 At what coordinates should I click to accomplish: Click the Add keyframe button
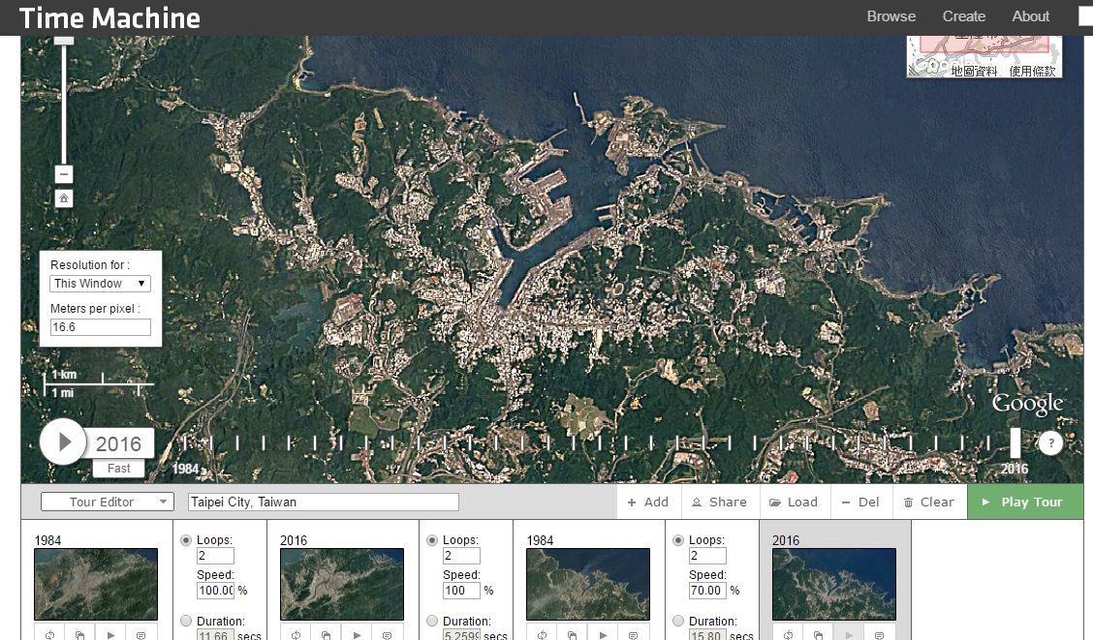pyautogui.click(x=647, y=502)
